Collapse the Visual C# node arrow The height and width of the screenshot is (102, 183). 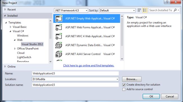10,31
